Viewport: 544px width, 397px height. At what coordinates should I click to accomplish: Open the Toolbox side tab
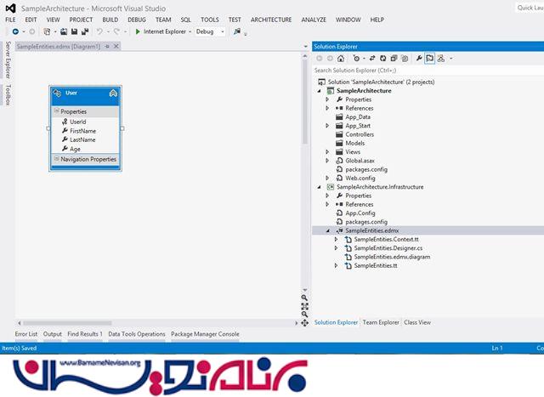click(x=8, y=94)
